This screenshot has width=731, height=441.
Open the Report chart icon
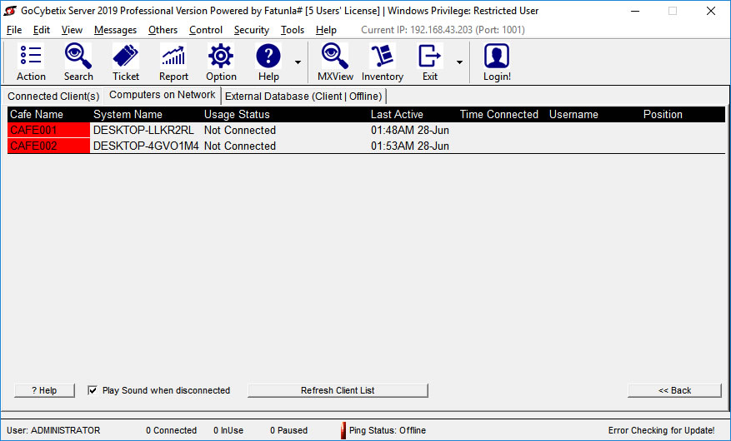coord(173,62)
